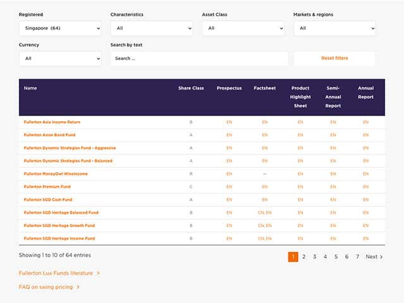
Task: Open Fullerton SGD Heritage Balanced Fund link
Action: (61, 213)
